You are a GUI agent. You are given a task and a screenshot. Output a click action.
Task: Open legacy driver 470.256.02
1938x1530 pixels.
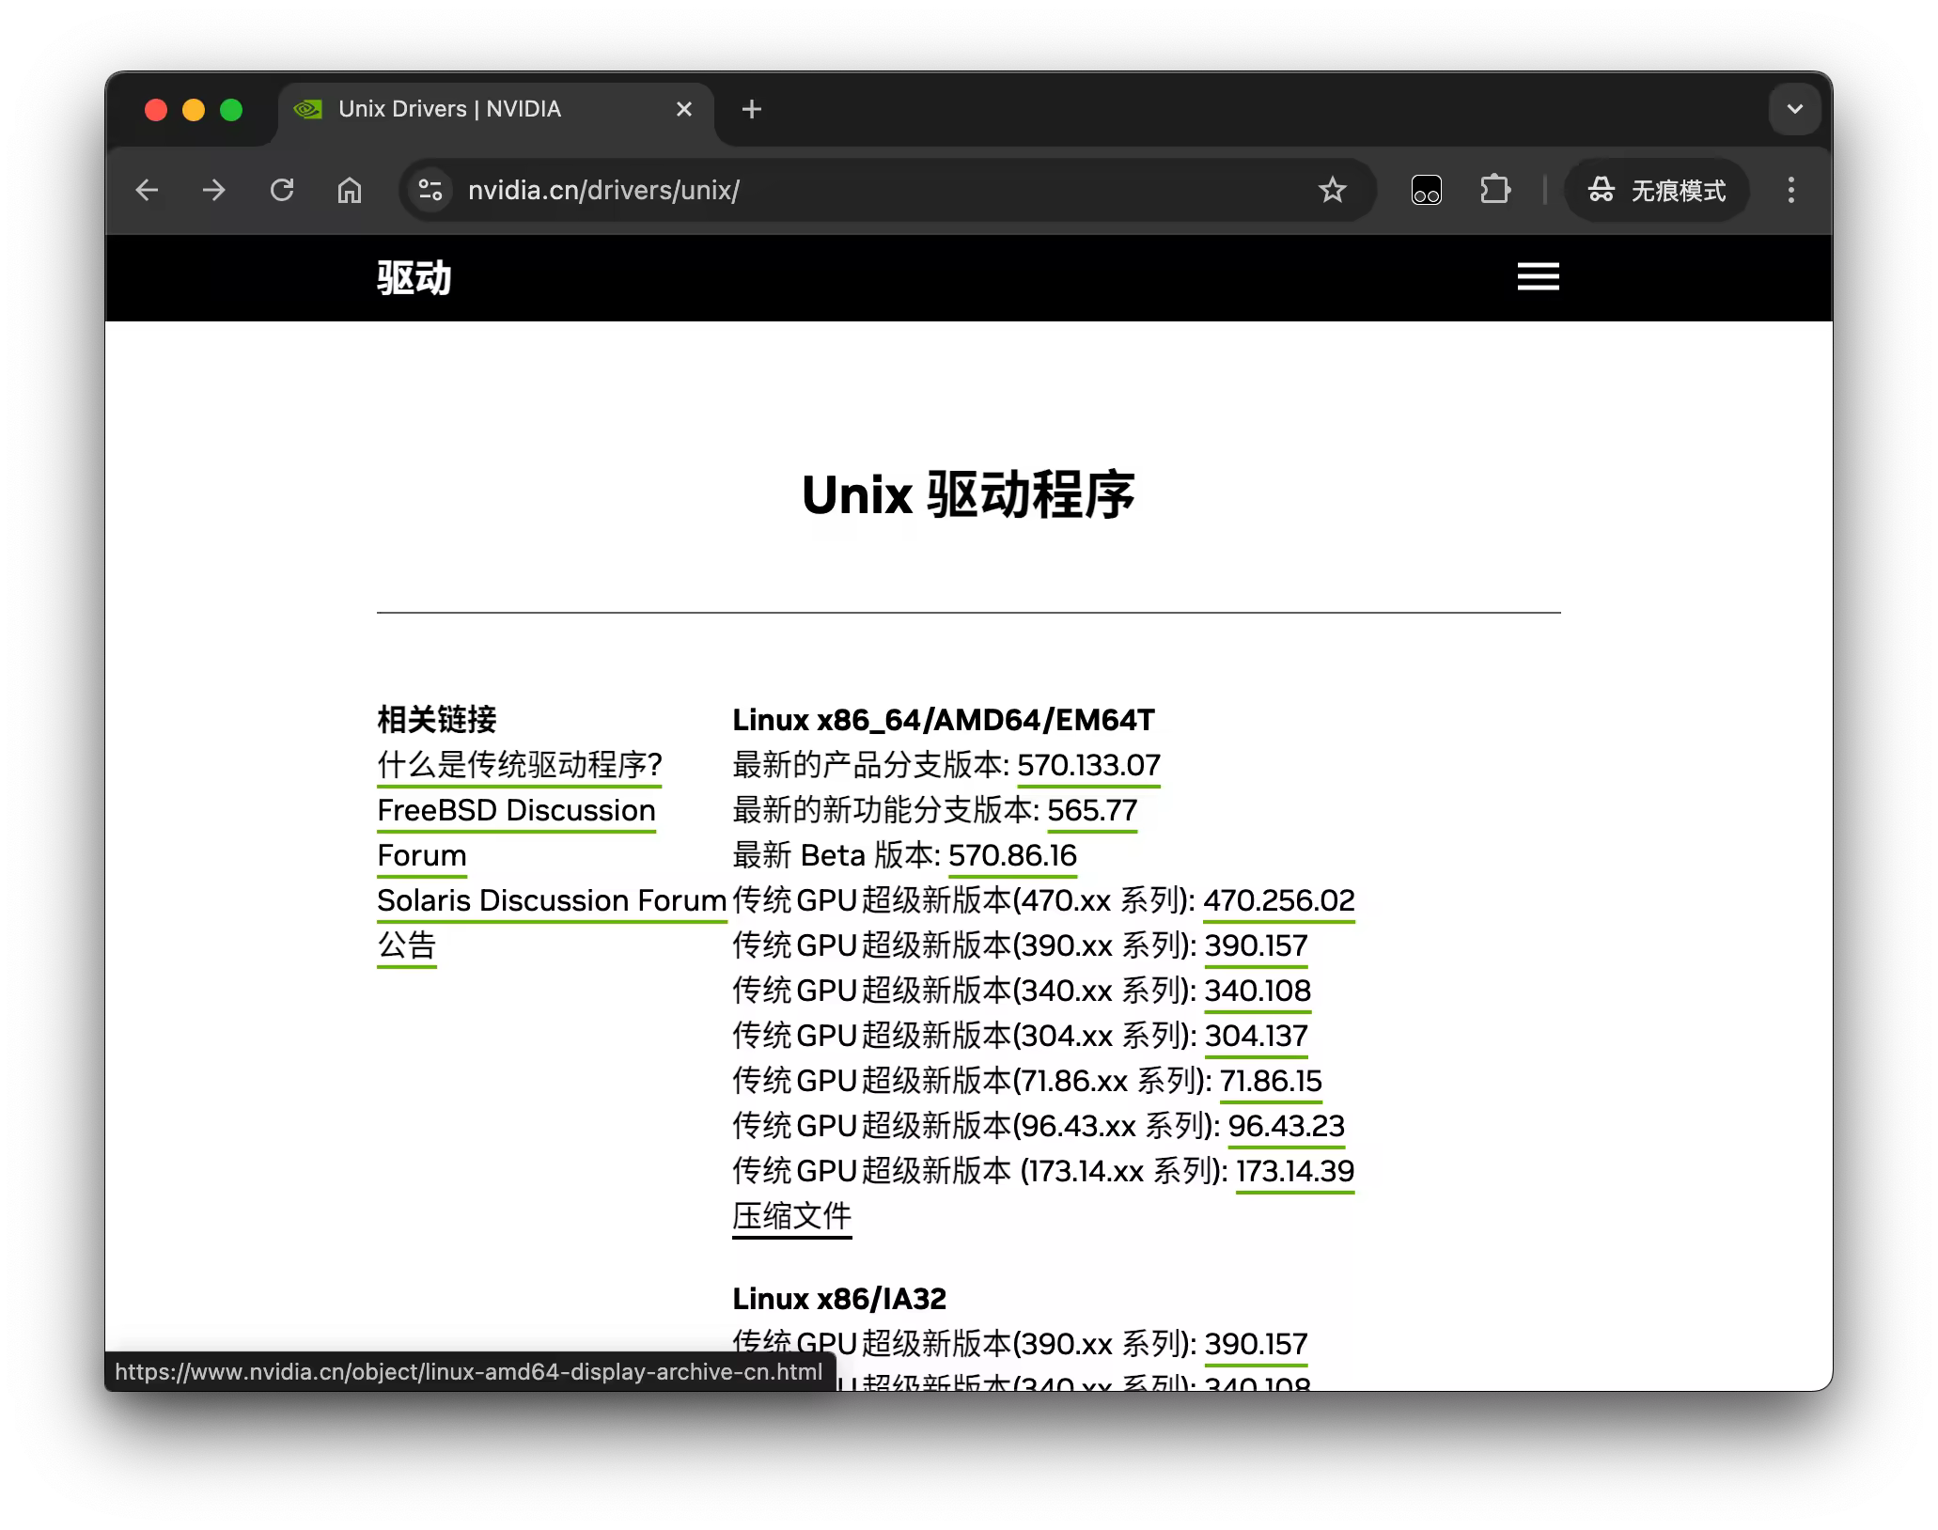pos(1279,900)
